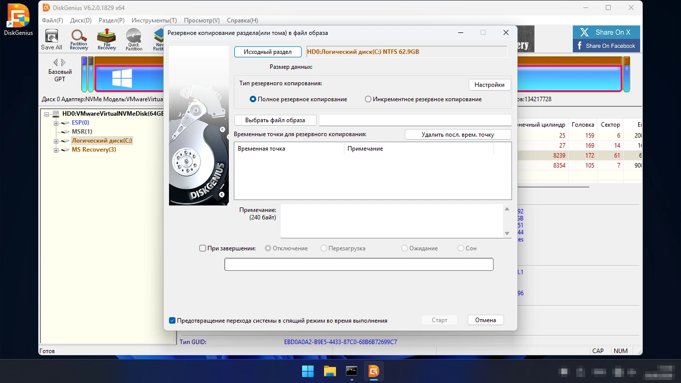This screenshot has height=383, width=681.
Task: Open File Explorer from the taskbar
Action: point(330,371)
